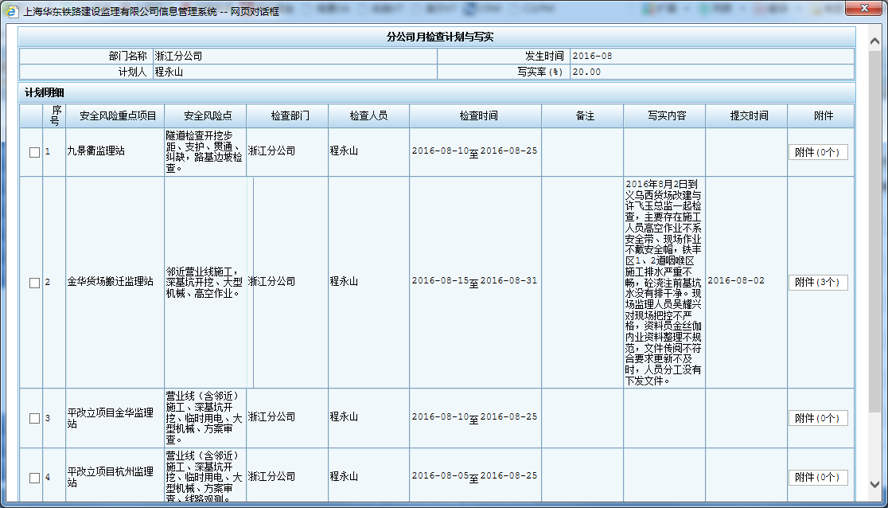Click the 部门名称 field showing 浙江分公司
Viewport: 888px width, 508px height.
(x=293, y=57)
